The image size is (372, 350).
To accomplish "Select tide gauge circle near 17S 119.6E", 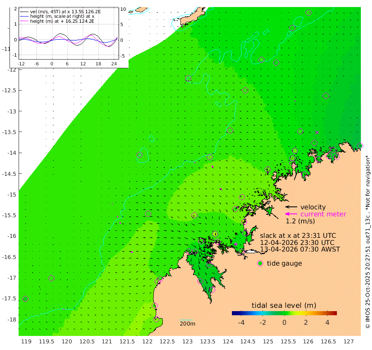I will (52, 278).
